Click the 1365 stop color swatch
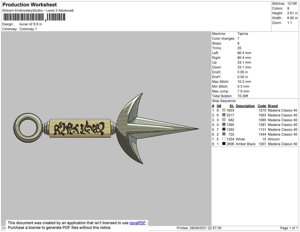 [224, 124]
